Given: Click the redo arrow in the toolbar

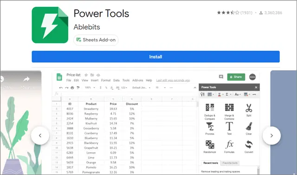Looking at the screenshot, I should [66, 88].
